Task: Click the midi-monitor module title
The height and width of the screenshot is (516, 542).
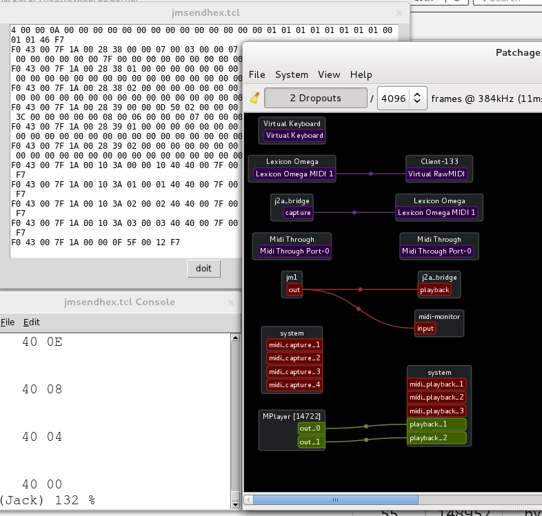Action: (439, 316)
